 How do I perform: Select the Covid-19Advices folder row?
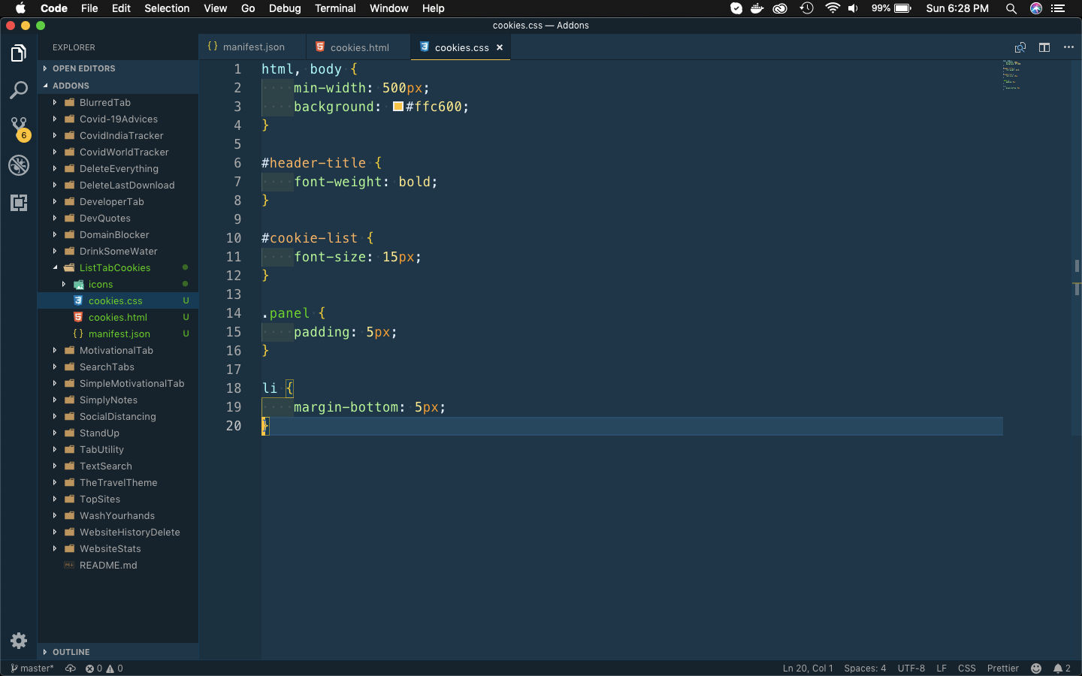(118, 119)
